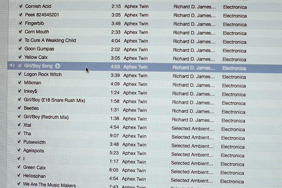Select the Peek 824545201 track
The image size is (282, 188).
click(x=42, y=15)
